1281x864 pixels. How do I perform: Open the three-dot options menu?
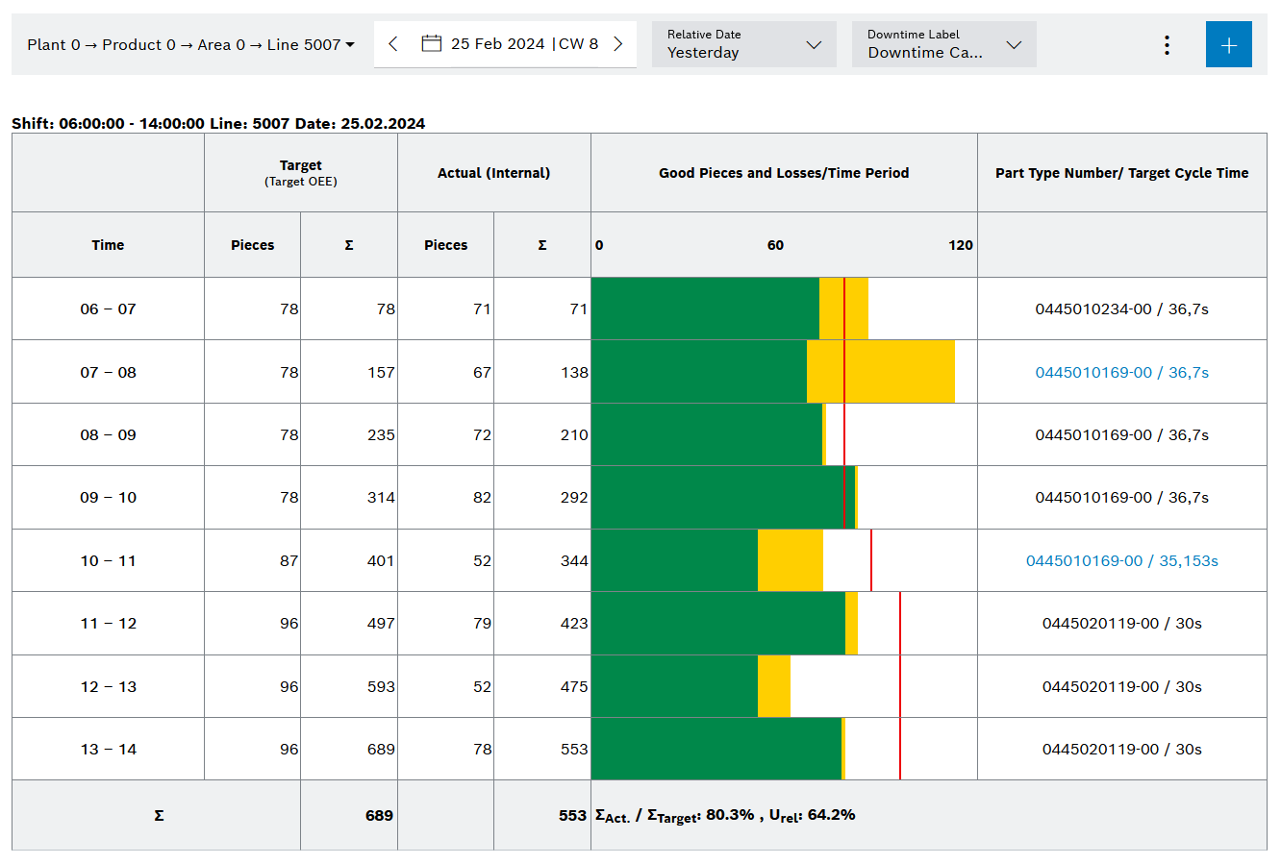(1167, 45)
